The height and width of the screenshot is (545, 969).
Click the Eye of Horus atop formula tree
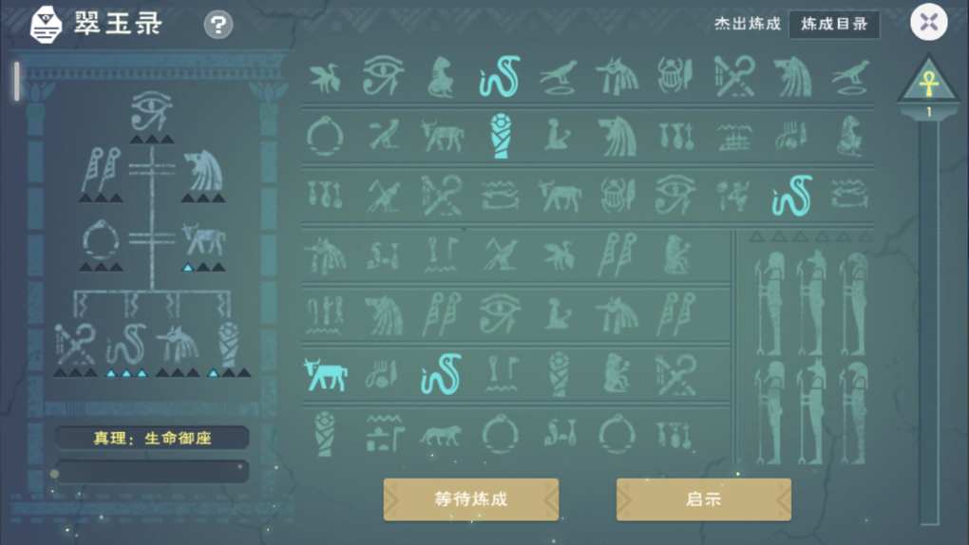pyautogui.click(x=152, y=110)
